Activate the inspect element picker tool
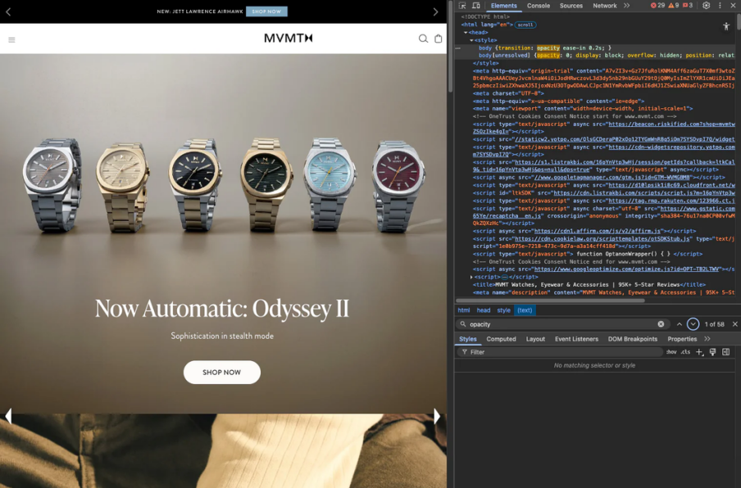 click(x=462, y=6)
